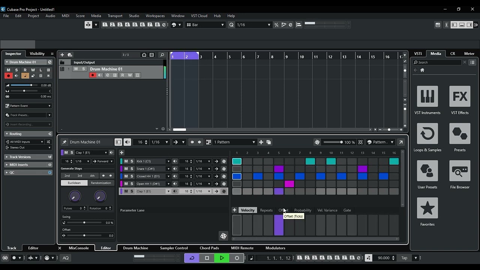Open the Quantize 1/16 preset dropdown
Viewport: 480px width, 270px height.
pos(254,25)
